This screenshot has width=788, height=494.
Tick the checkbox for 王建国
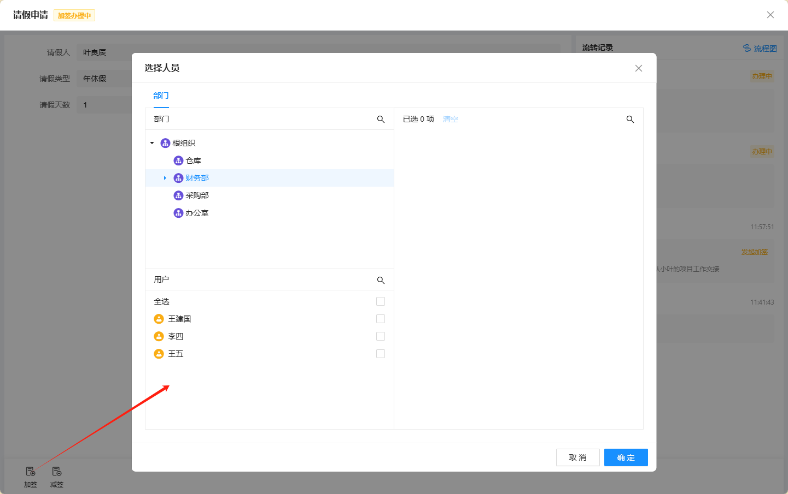coord(381,319)
